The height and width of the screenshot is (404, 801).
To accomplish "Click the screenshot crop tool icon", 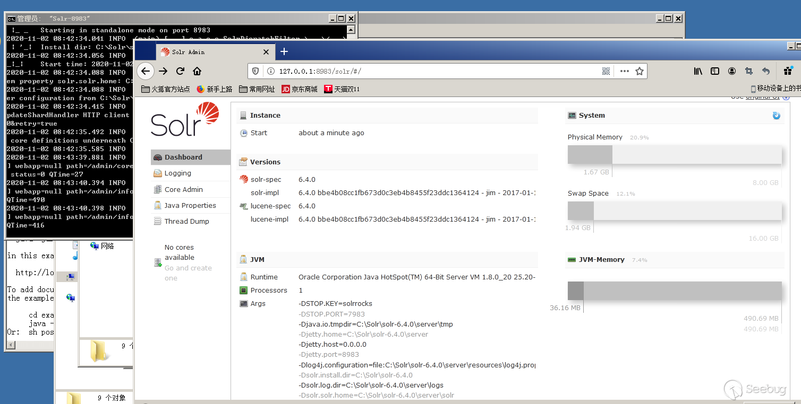I will coord(749,71).
